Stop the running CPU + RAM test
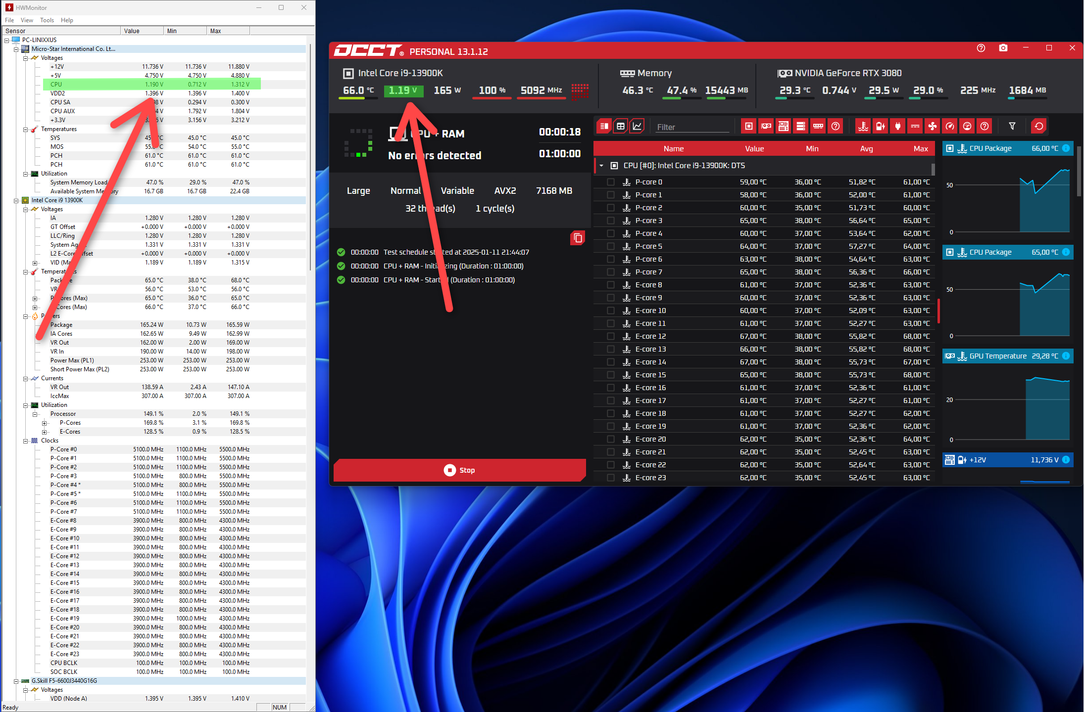The height and width of the screenshot is (712, 1084). click(459, 470)
